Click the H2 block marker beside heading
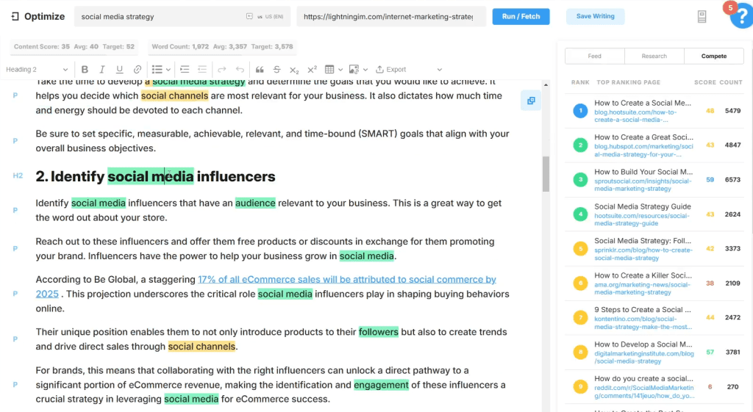The image size is (753, 412). pyautogui.click(x=18, y=176)
